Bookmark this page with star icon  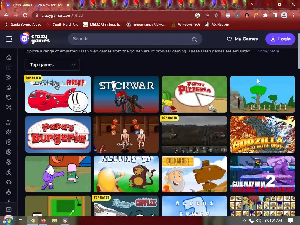(216, 15)
